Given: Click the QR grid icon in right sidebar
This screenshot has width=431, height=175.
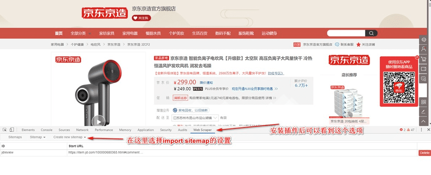Looking at the screenshot, I should click(423, 102).
